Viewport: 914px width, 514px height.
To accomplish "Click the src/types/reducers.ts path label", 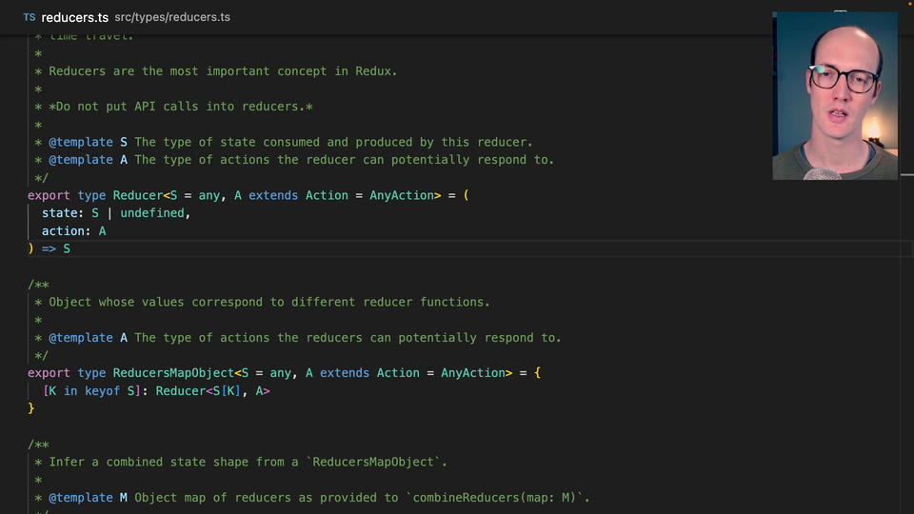I will pyautogui.click(x=172, y=17).
